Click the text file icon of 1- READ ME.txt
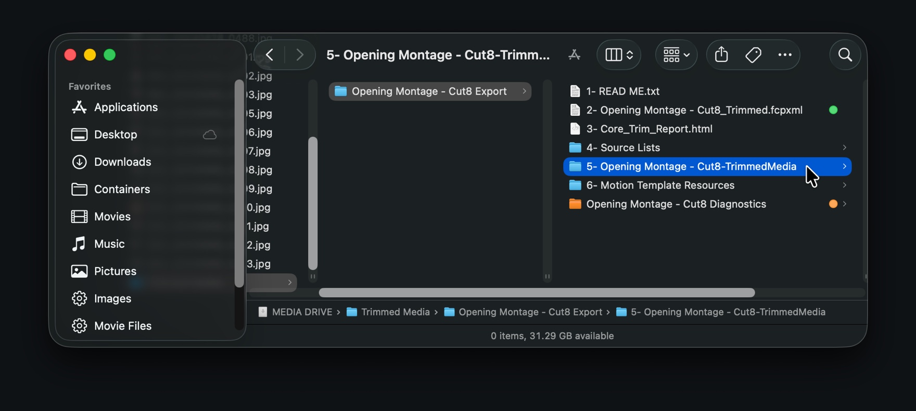 tap(575, 91)
